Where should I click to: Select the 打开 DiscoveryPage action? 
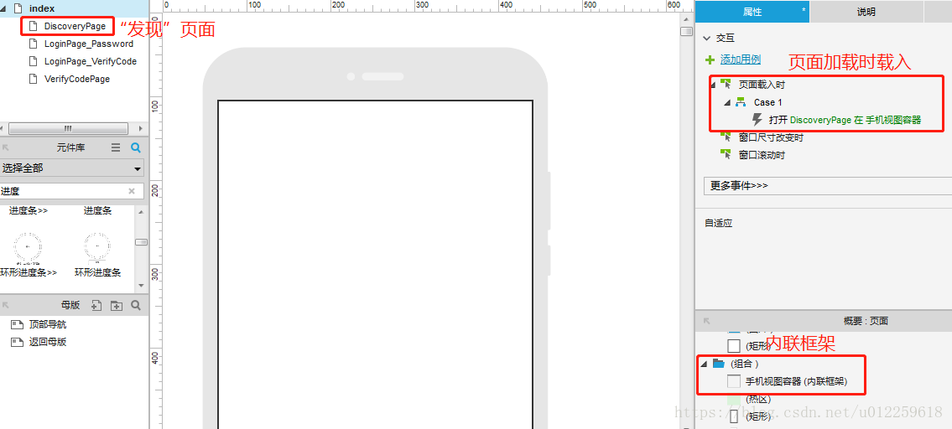[x=845, y=120]
